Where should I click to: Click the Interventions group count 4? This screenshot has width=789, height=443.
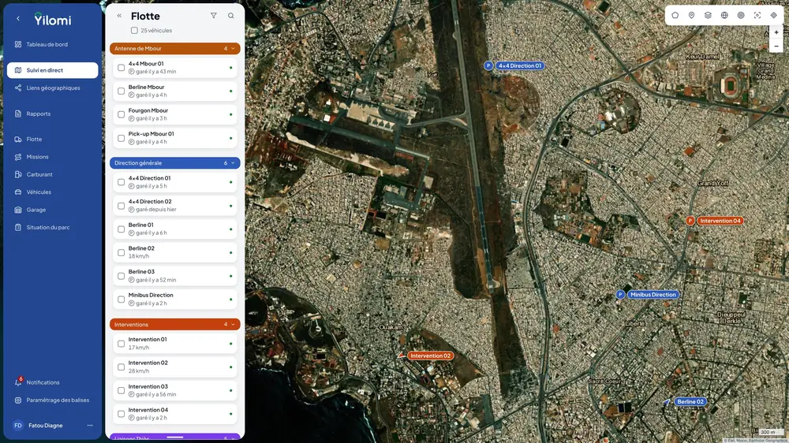(226, 324)
